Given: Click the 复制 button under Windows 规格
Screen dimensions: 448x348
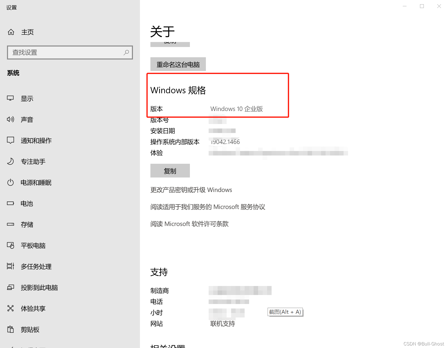Looking at the screenshot, I should coord(170,171).
